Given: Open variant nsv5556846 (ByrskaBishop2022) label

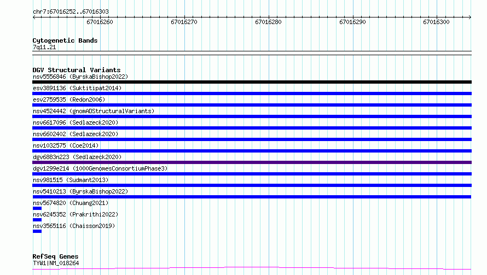Looking at the screenshot, I should pos(80,77).
